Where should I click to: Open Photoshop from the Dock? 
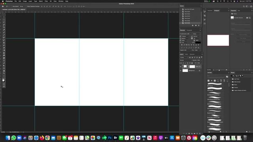click(x=110, y=138)
